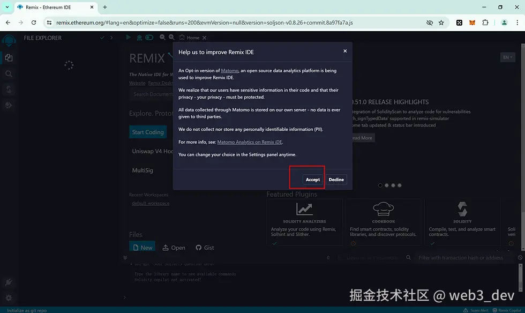Open Solidity compiler sidebar icon

pos(9,89)
